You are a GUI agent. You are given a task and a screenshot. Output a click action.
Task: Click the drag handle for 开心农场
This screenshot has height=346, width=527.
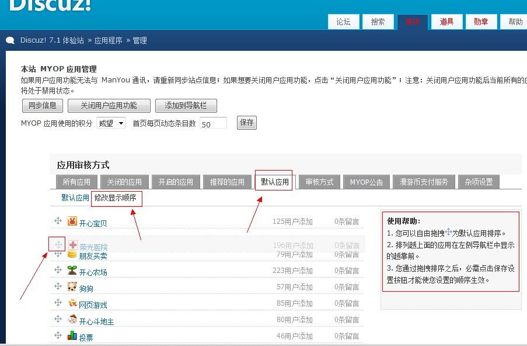coord(58,269)
